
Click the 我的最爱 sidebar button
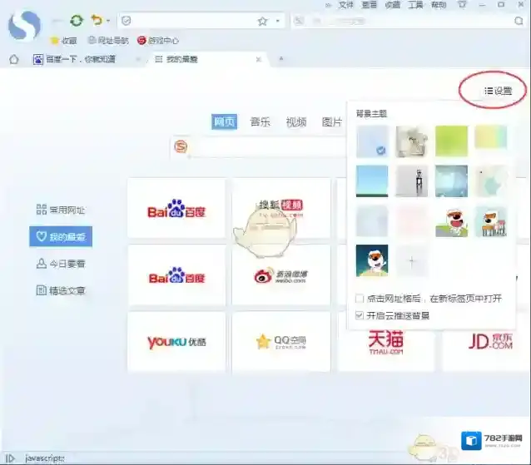(x=61, y=236)
